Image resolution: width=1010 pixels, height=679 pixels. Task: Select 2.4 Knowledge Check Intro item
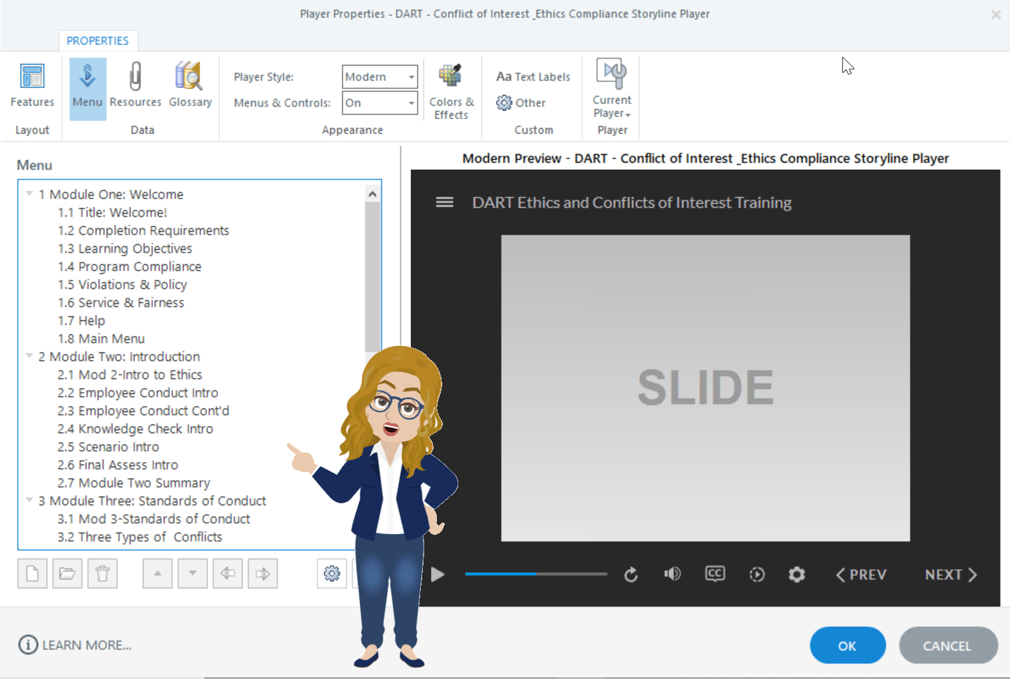[x=136, y=429]
